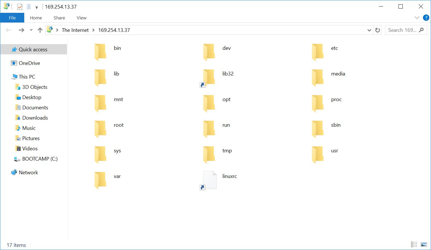Screen dimensions: 431x250
Task: Open the bin folder icon
Action: 100,52
